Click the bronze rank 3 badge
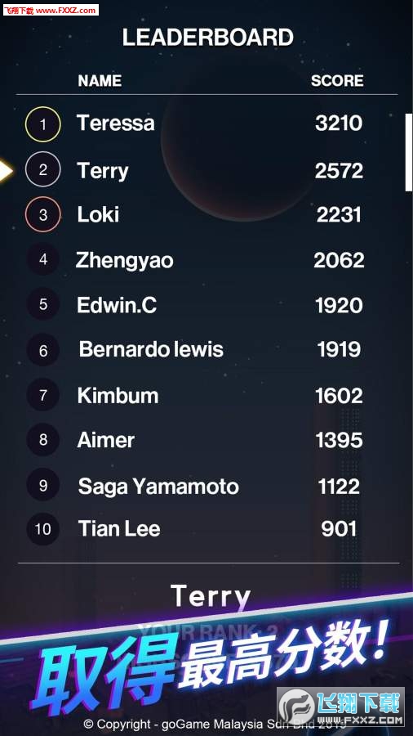Screen dimensions: 413x736 [43, 214]
